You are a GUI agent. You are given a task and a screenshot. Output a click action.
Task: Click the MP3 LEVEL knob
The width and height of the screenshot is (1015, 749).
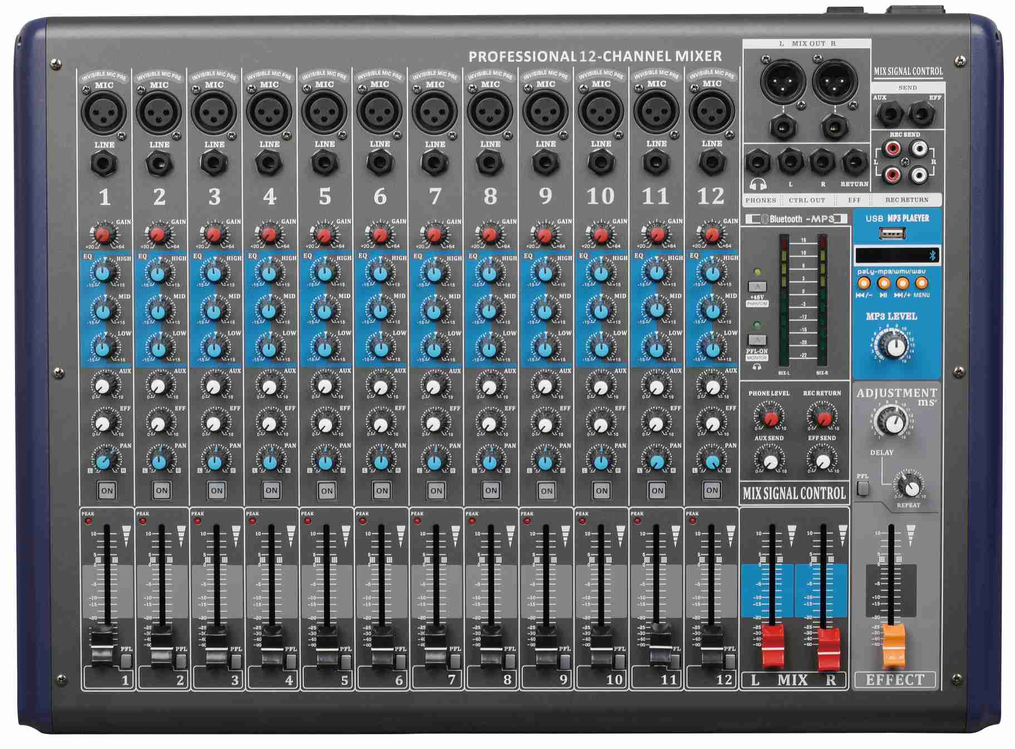(x=895, y=346)
